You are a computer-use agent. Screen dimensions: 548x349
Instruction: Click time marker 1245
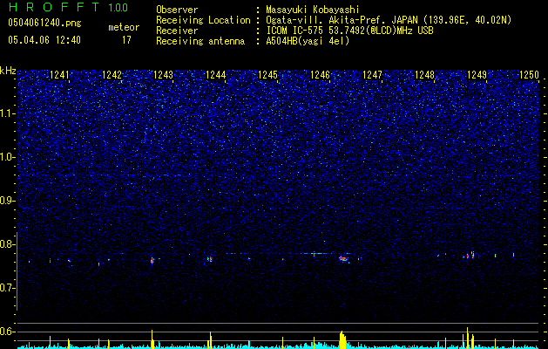[268, 75]
